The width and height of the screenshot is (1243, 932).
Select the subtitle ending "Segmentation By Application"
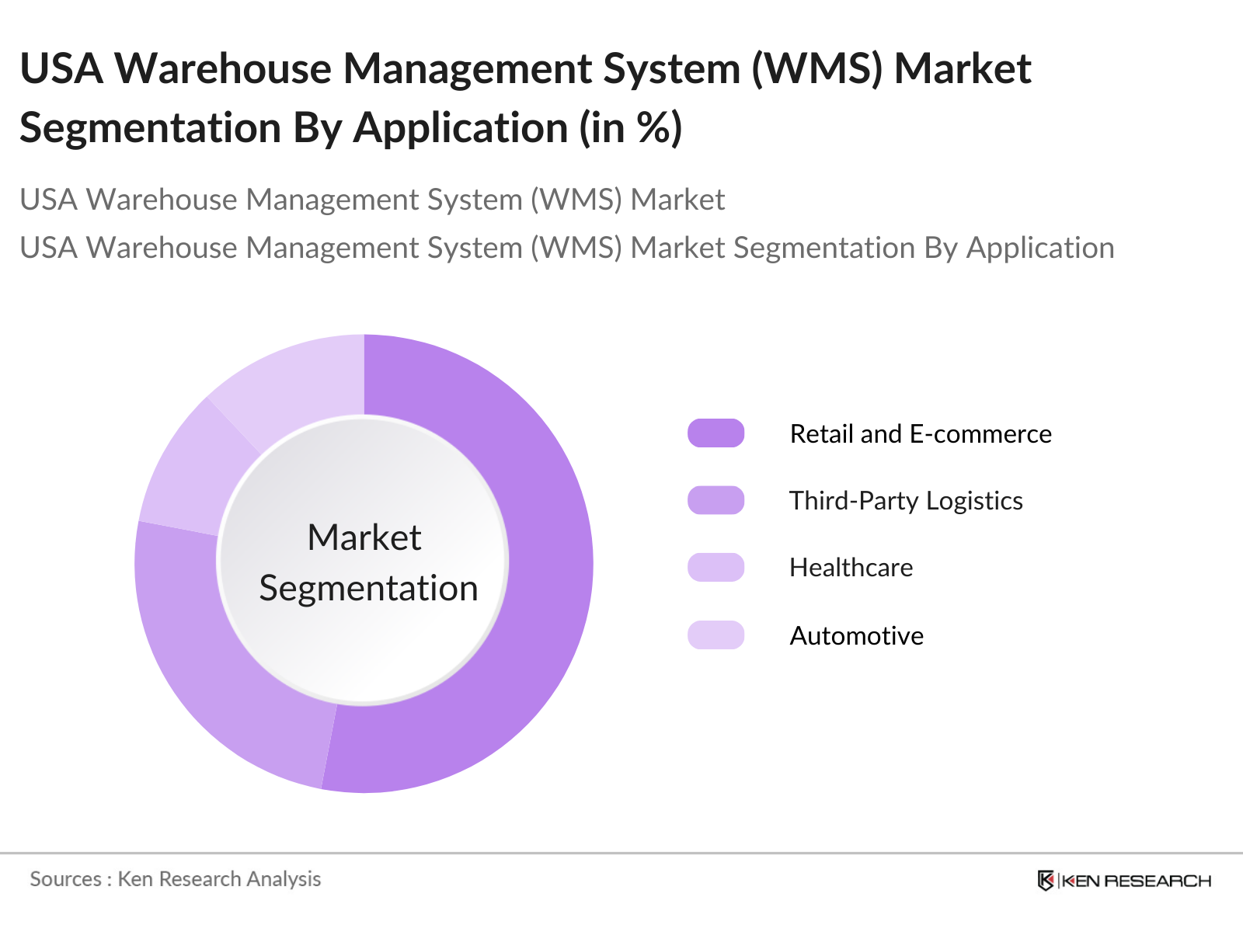click(566, 248)
